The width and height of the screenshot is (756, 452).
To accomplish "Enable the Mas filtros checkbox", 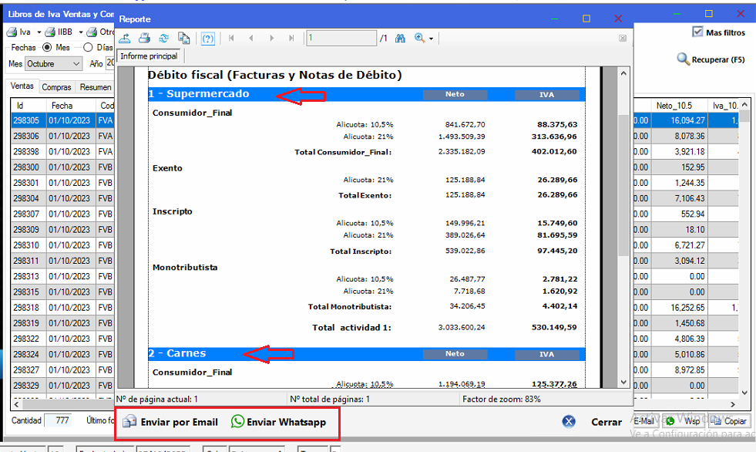I will click(x=698, y=32).
